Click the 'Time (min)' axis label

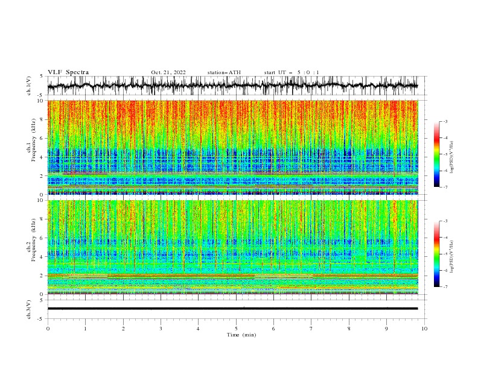[x=241, y=335]
